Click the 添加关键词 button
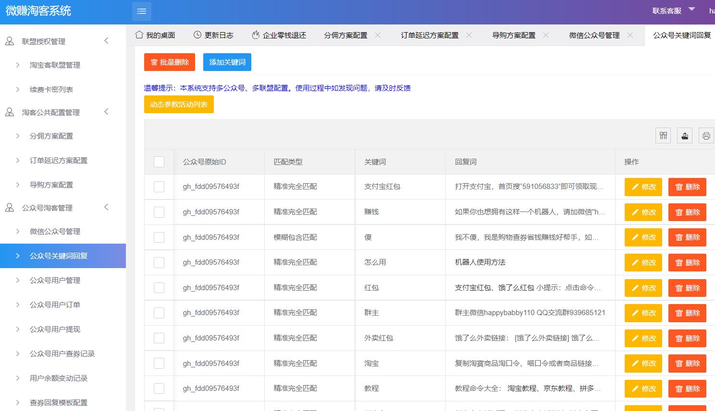This screenshot has width=715, height=411. click(227, 62)
